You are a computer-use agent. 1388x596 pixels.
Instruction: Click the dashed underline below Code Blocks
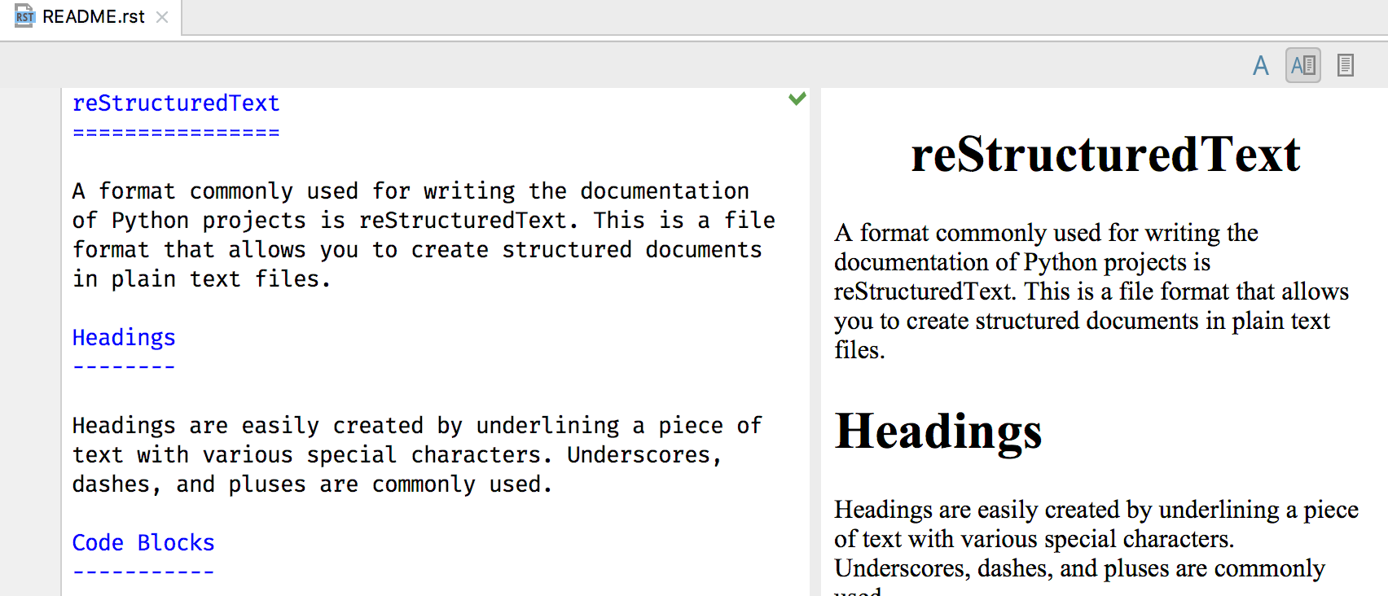coord(143,572)
